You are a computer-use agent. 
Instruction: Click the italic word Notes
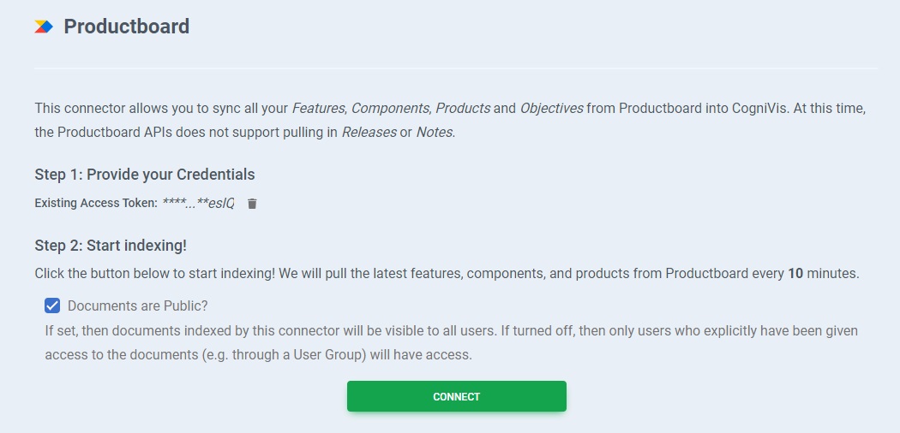pyautogui.click(x=435, y=133)
